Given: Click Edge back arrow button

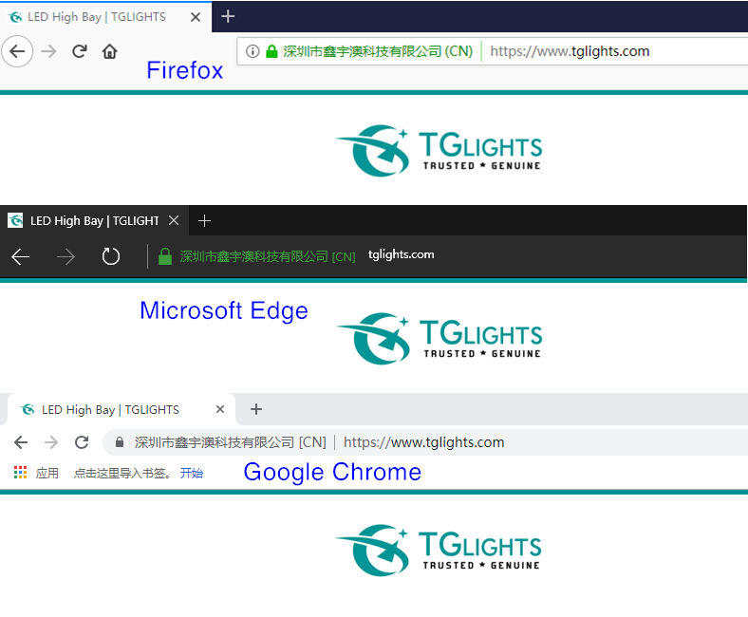Looking at the screenshot, I should (x=21, y=256).
